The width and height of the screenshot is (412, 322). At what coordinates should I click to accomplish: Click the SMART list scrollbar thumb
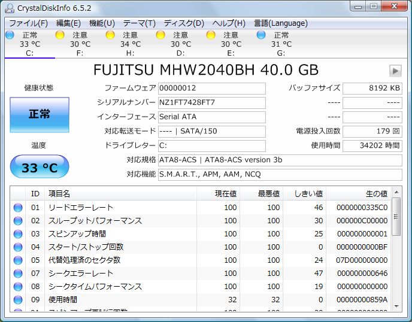396,217
